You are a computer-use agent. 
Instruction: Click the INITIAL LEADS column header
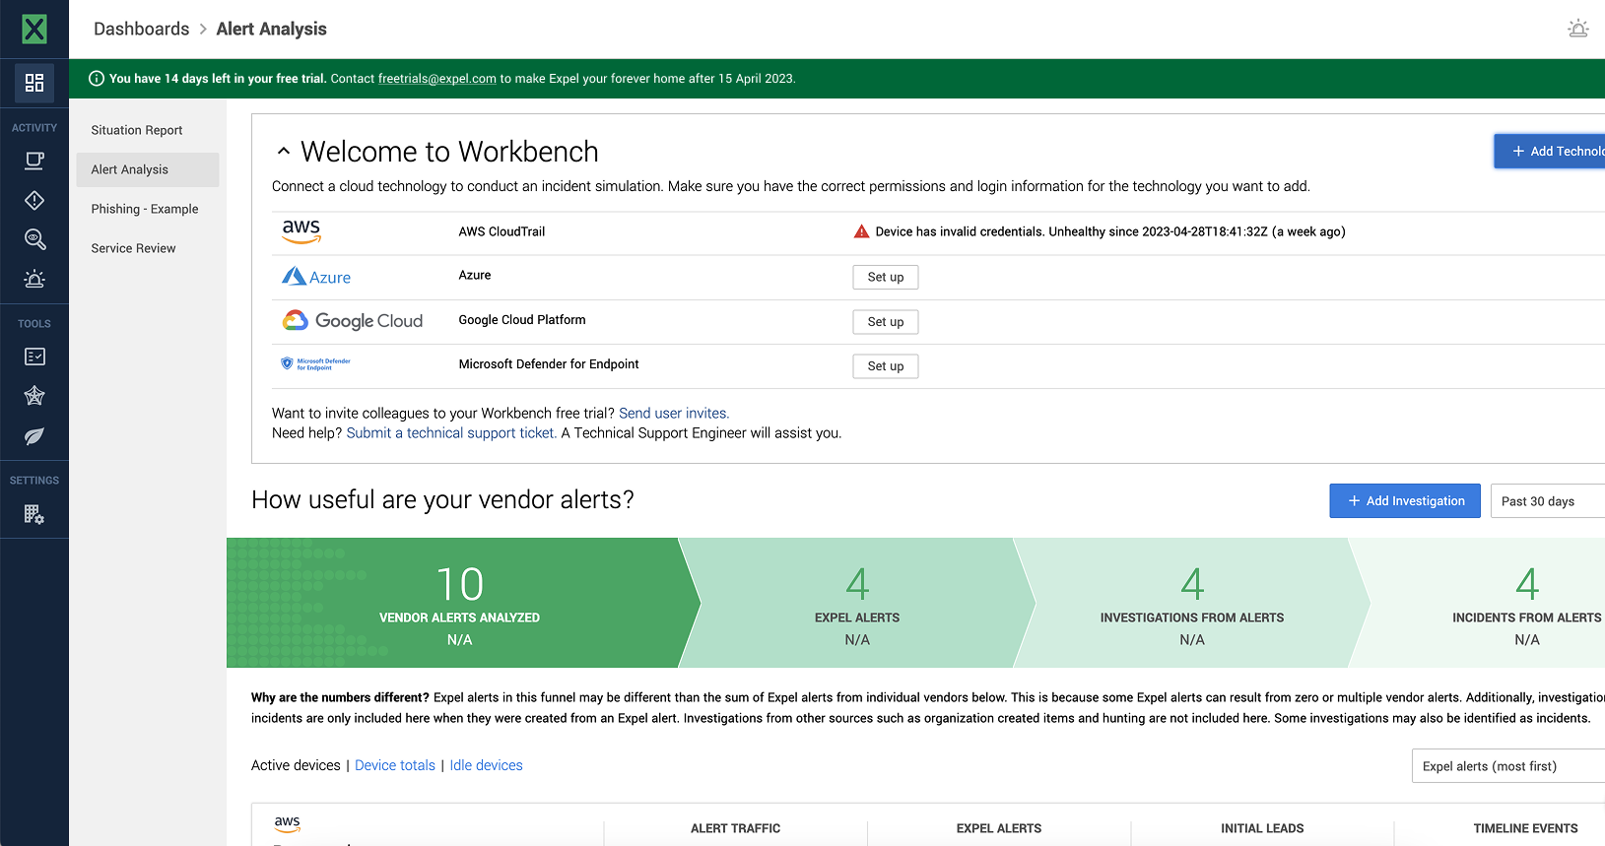click(x=1262, y=828)
